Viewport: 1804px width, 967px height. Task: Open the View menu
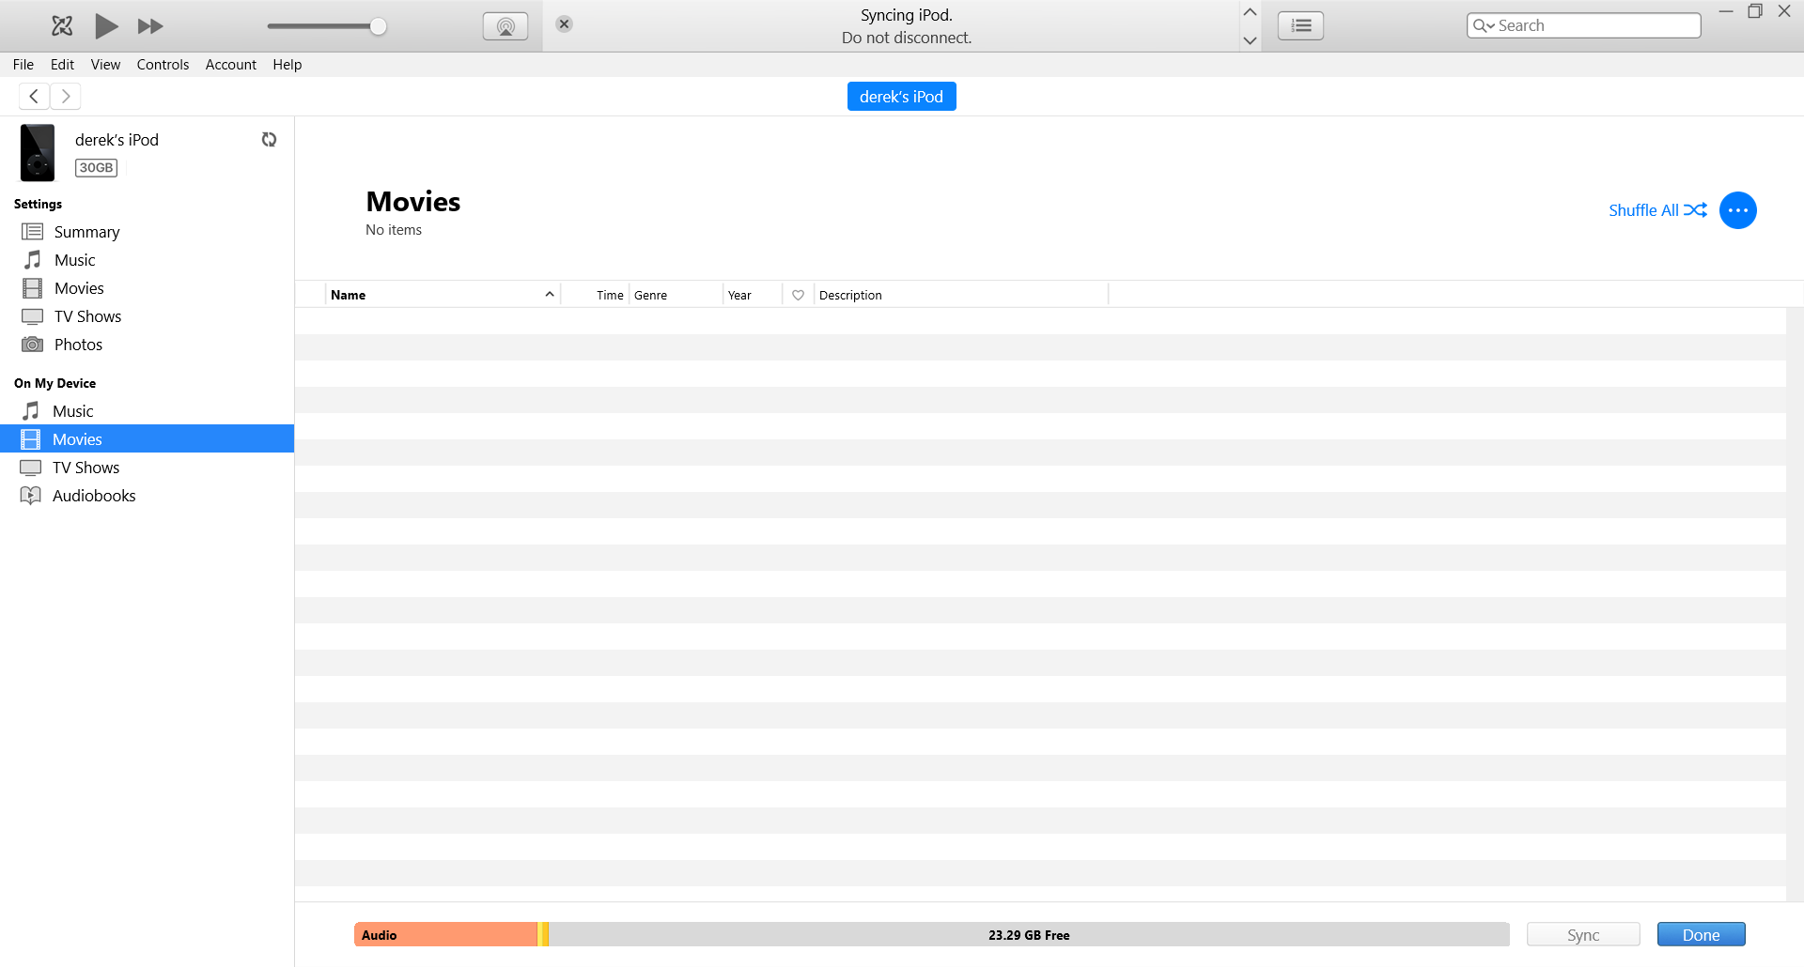pos(105,65)
